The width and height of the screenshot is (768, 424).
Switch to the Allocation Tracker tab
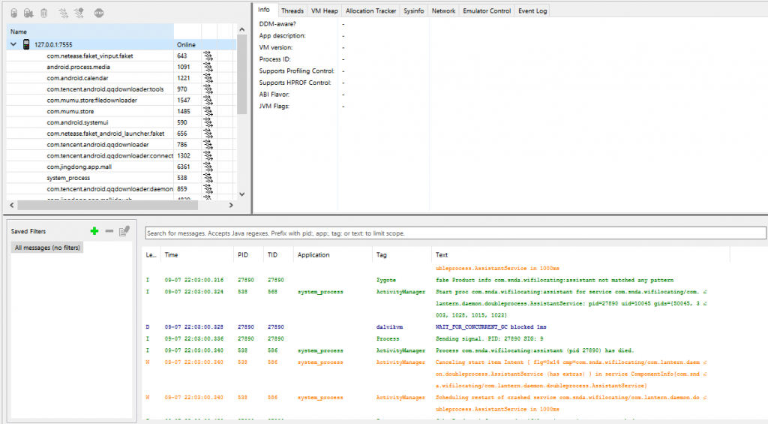point(370,11)
